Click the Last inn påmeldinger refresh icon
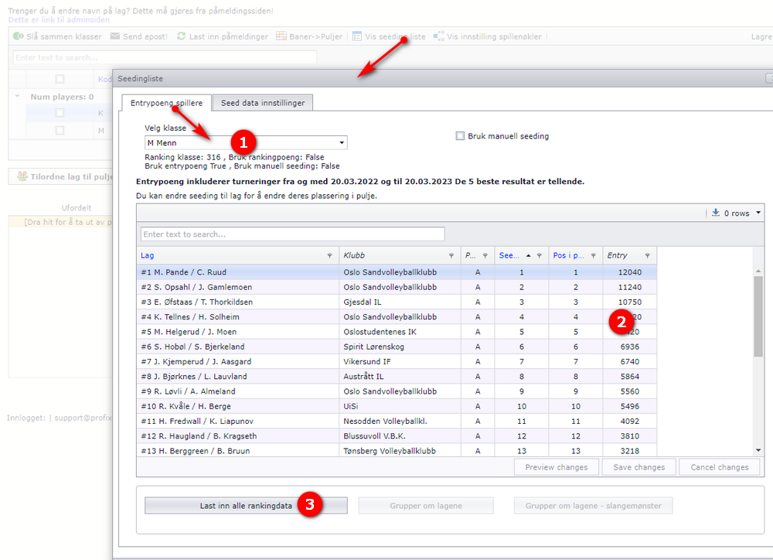The height and width of the screenshot is (560, 773). (182, 36)
